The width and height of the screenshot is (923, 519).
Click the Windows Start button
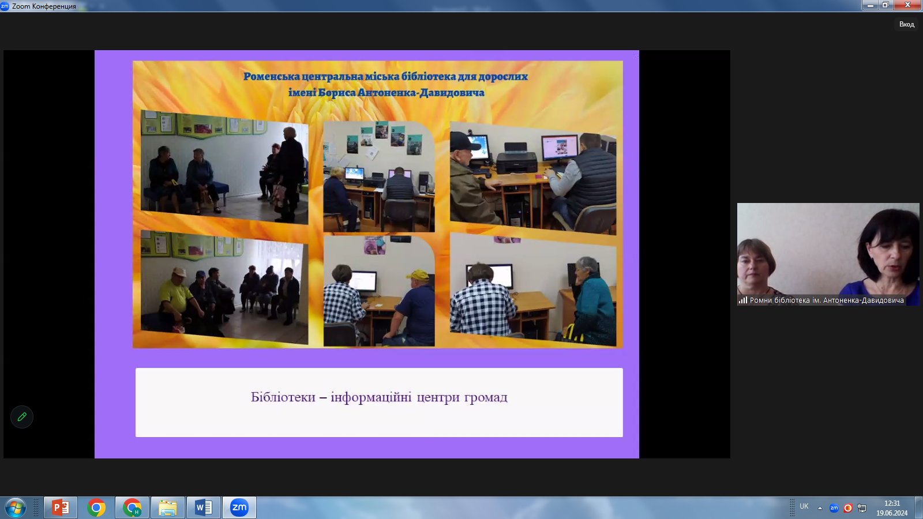16,507
